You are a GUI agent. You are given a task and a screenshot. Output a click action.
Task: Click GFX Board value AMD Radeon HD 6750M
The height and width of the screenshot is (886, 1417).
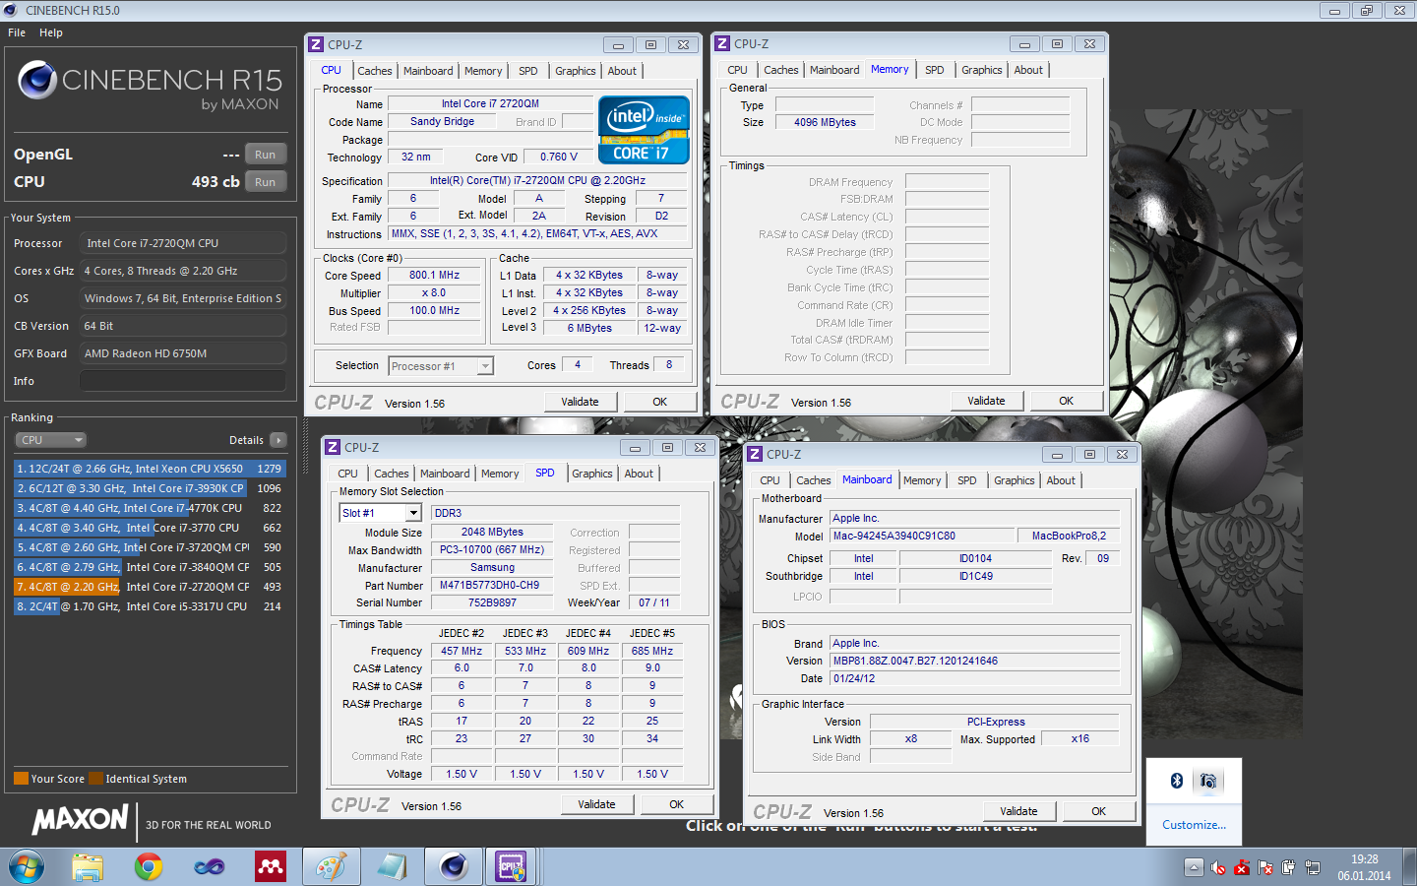(x=183, y=353)
